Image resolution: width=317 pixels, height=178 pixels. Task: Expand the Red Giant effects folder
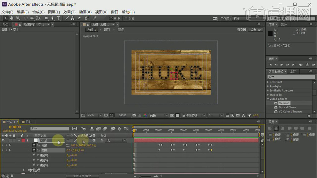pos(268,82)
